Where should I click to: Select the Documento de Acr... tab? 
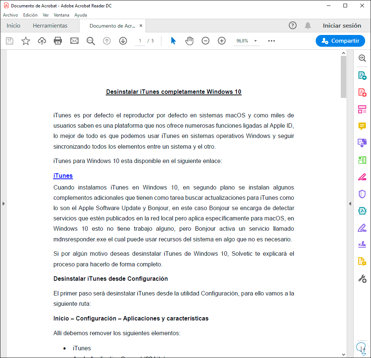(112, 26)
